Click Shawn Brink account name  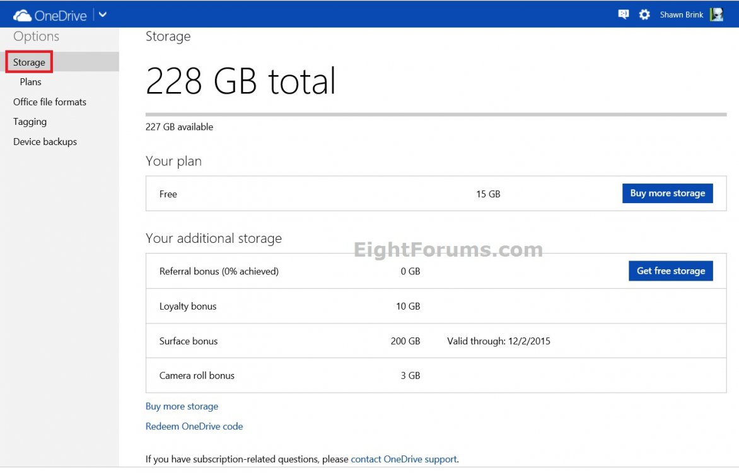coord(680,14)
